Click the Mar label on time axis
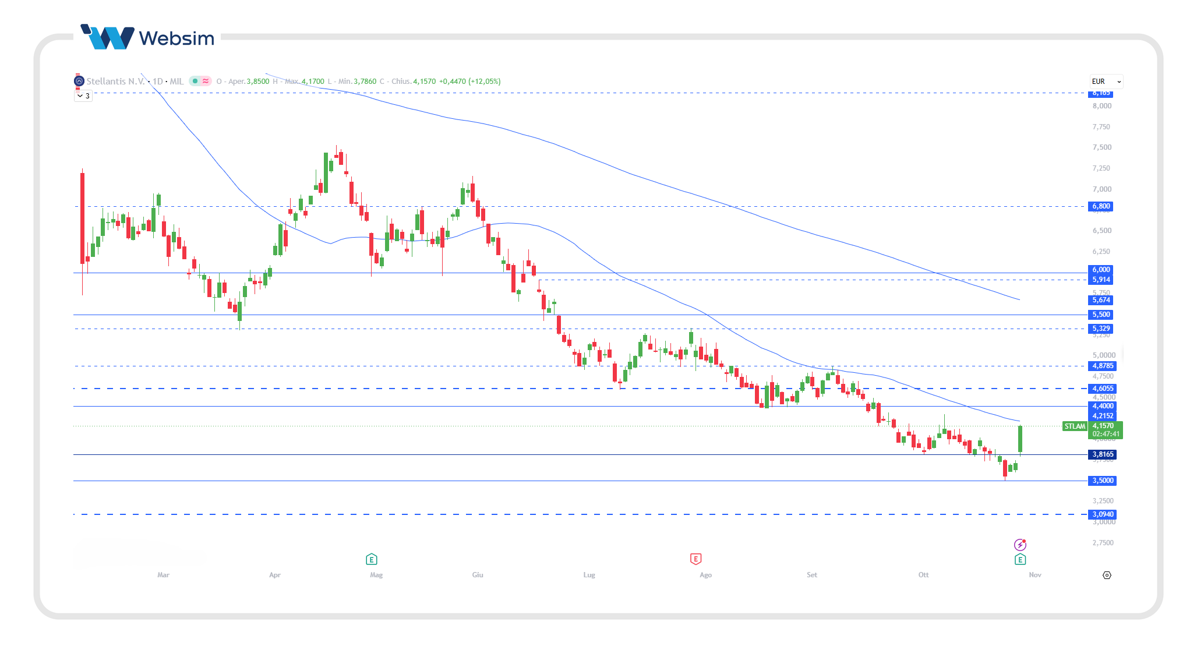This screenshot has height=653, width=1197. pos(163,575)
